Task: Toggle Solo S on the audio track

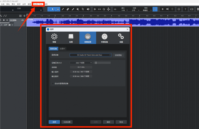Action: [x=1, y=20]
